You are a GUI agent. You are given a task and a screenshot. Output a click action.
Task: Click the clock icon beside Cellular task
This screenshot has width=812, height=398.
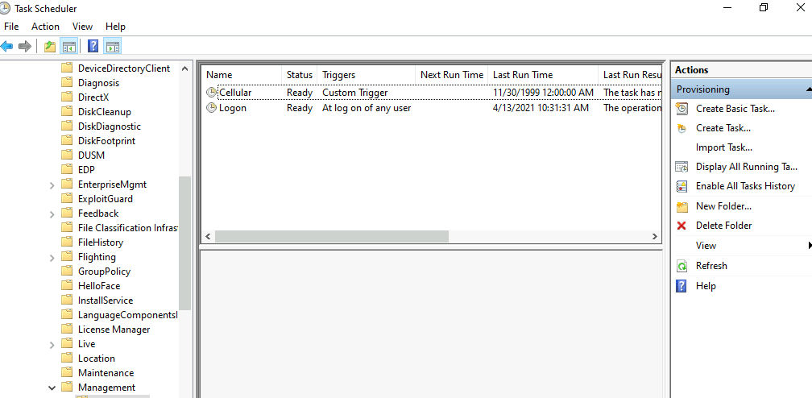211,92
